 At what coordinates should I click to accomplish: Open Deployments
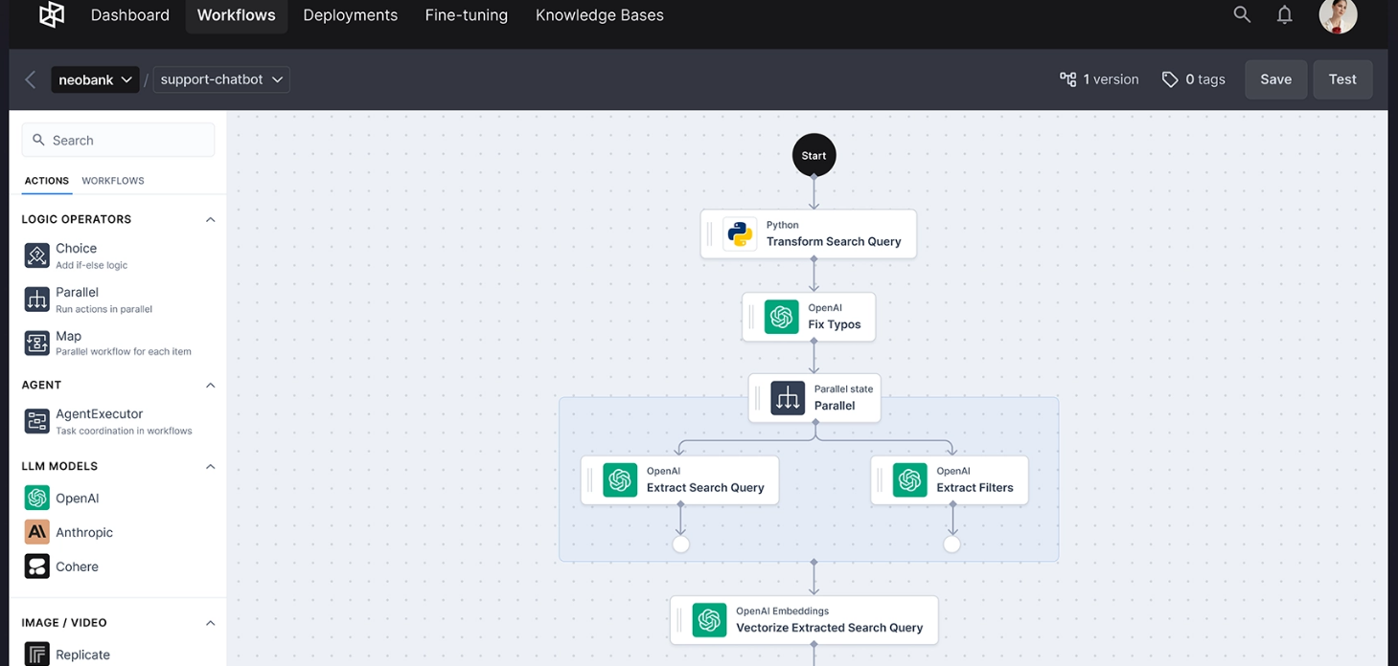[350, 15]
